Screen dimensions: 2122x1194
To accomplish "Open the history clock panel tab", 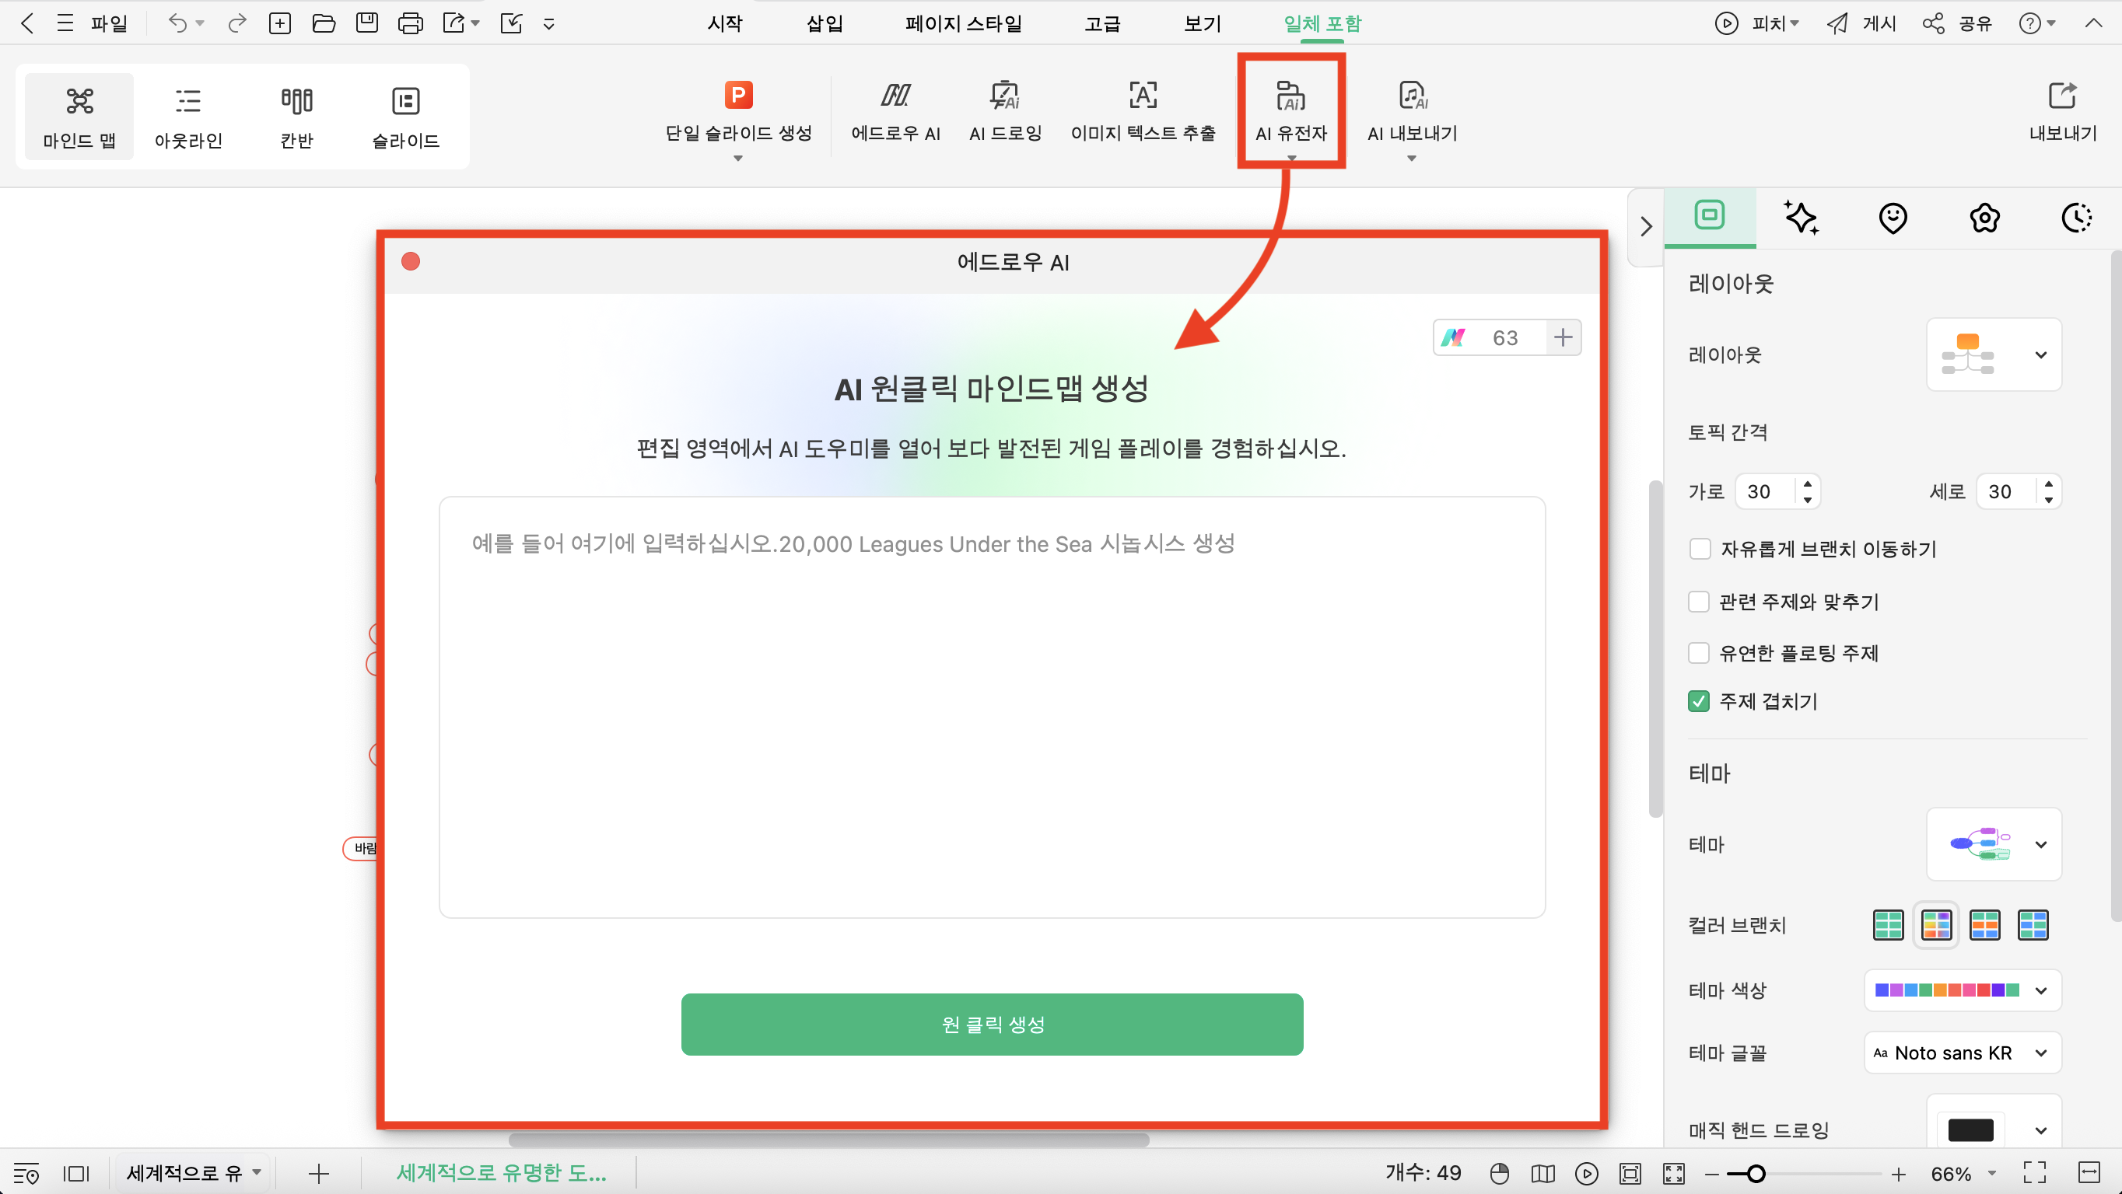I will (x=2076, y=218).
